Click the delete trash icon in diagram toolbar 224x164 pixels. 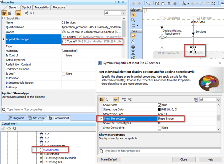tap(169, 3)
